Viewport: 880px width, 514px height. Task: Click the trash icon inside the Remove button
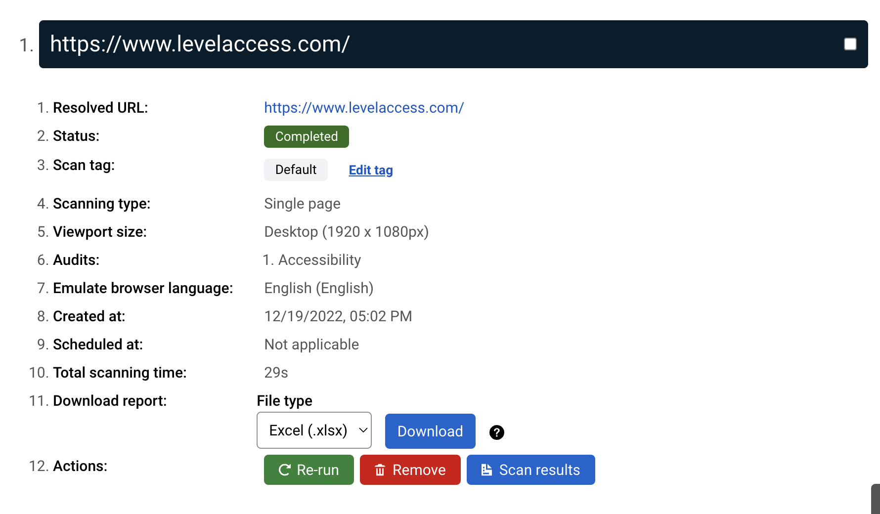[380, 470]
